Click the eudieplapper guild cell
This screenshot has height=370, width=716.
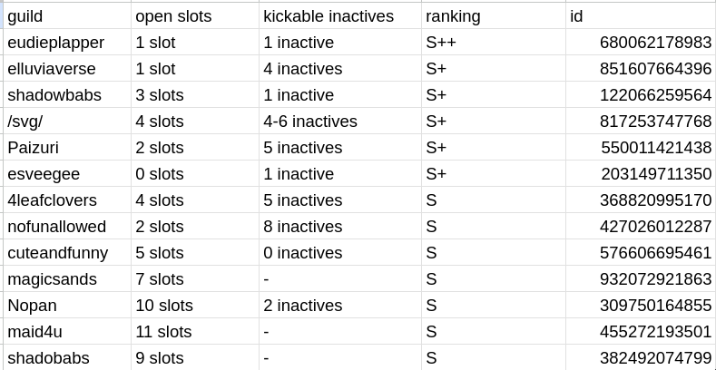65,43
